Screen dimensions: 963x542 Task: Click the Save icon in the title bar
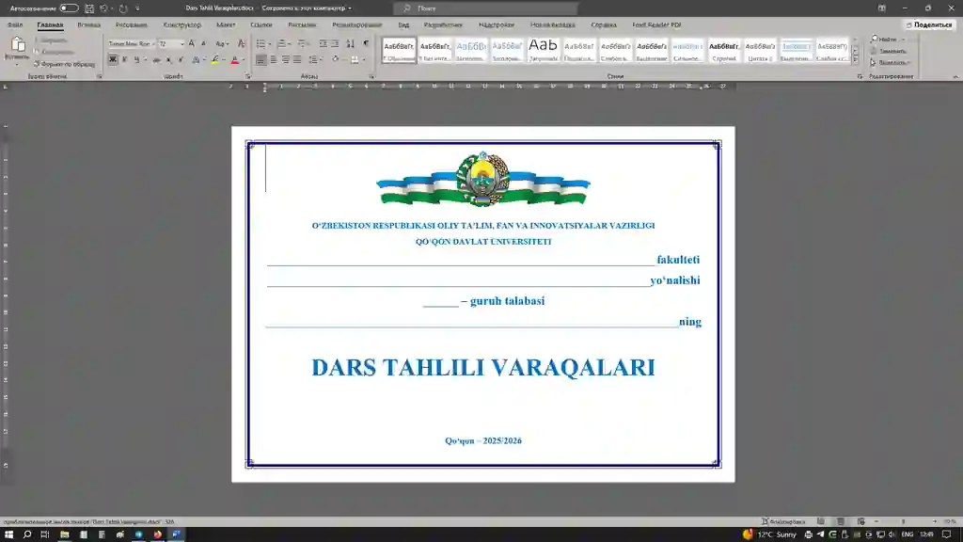click(x=89, y=8)
